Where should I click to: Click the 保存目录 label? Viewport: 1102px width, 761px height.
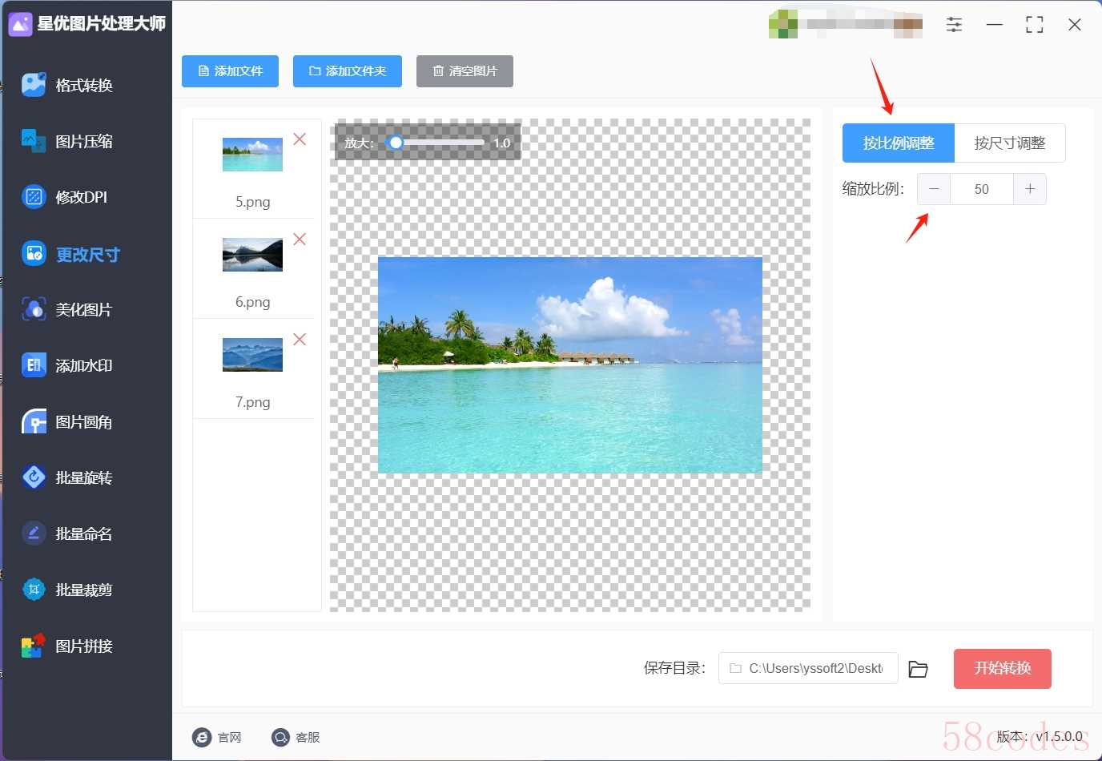674,668
